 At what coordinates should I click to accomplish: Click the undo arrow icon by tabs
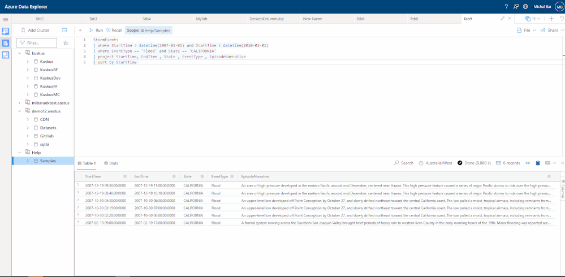tap(562, 19)
